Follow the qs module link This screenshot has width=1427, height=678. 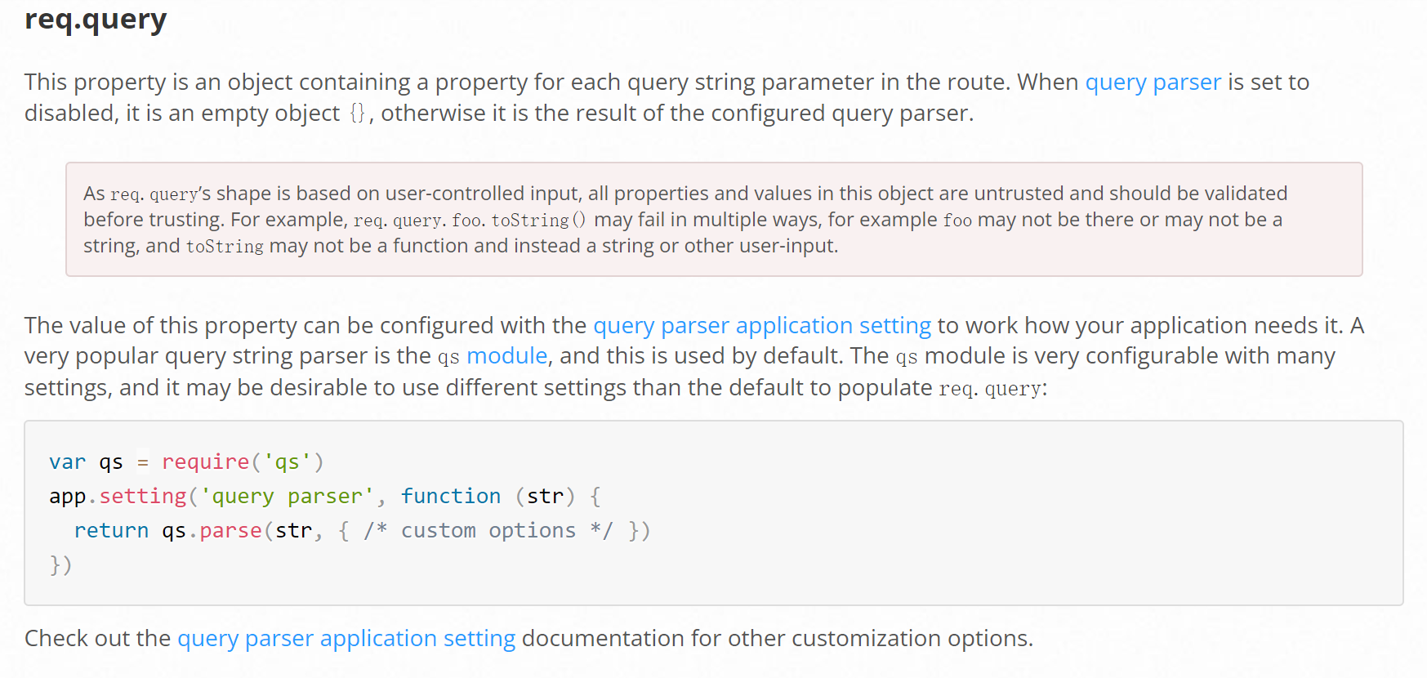(506, 356)
